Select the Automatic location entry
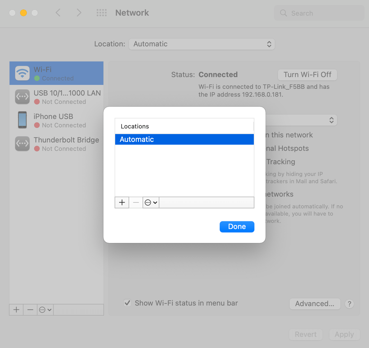 (x=184, y=139)
